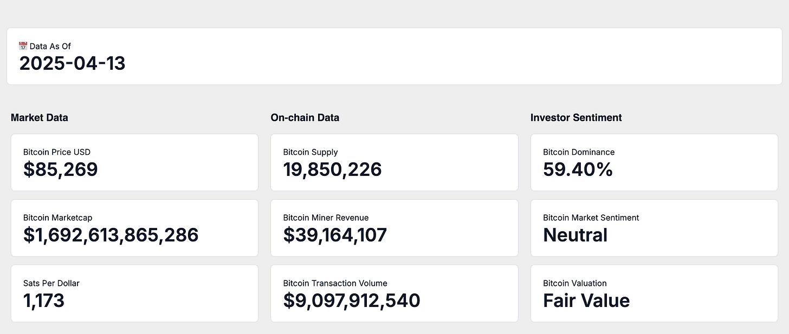The width and height of the screenshot is (789, 334).
Task: Open the Bitcoin Marketcap card label
Action: [58, 218]
